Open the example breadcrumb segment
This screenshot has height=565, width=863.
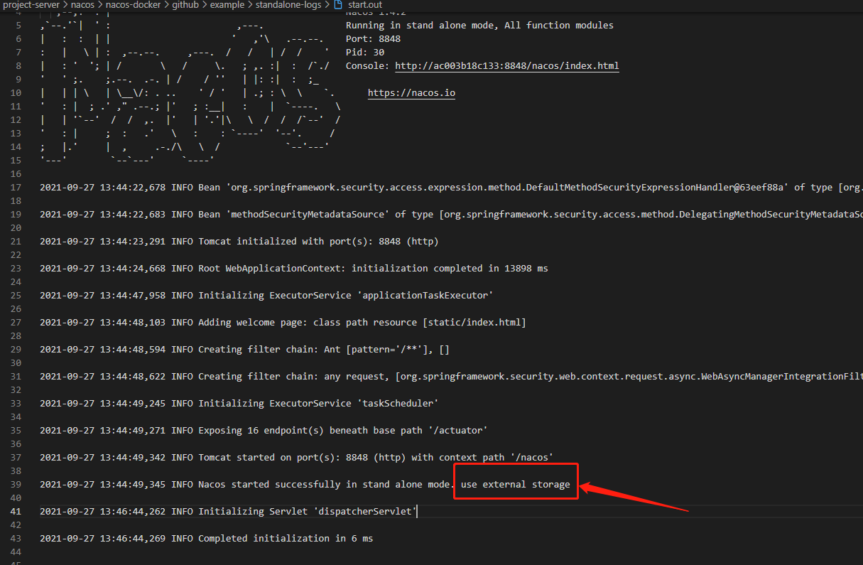[x=227, y=4]
